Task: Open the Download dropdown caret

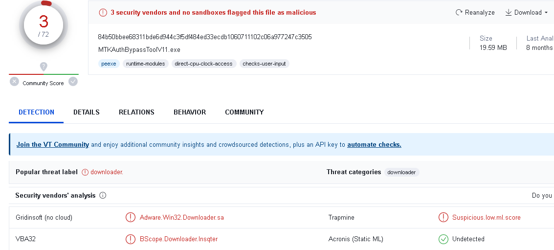Action: pyautogui.click(x=546, y=13)
